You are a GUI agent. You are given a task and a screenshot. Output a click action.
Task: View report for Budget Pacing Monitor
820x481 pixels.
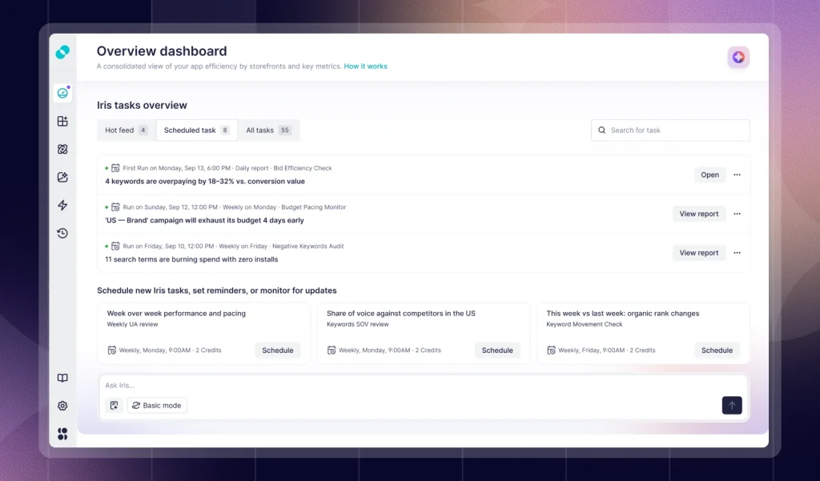coord(698,214)
